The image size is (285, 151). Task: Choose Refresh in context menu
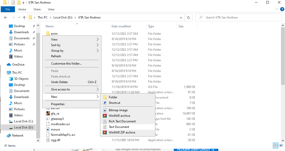click(x=72, y=56)
